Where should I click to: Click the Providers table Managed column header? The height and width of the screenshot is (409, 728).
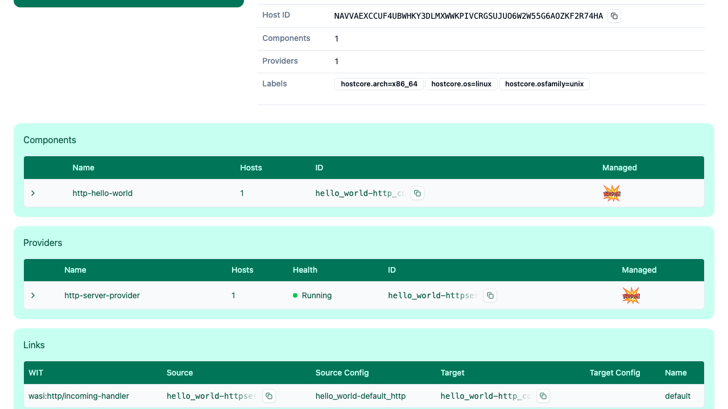pos(639,270)
